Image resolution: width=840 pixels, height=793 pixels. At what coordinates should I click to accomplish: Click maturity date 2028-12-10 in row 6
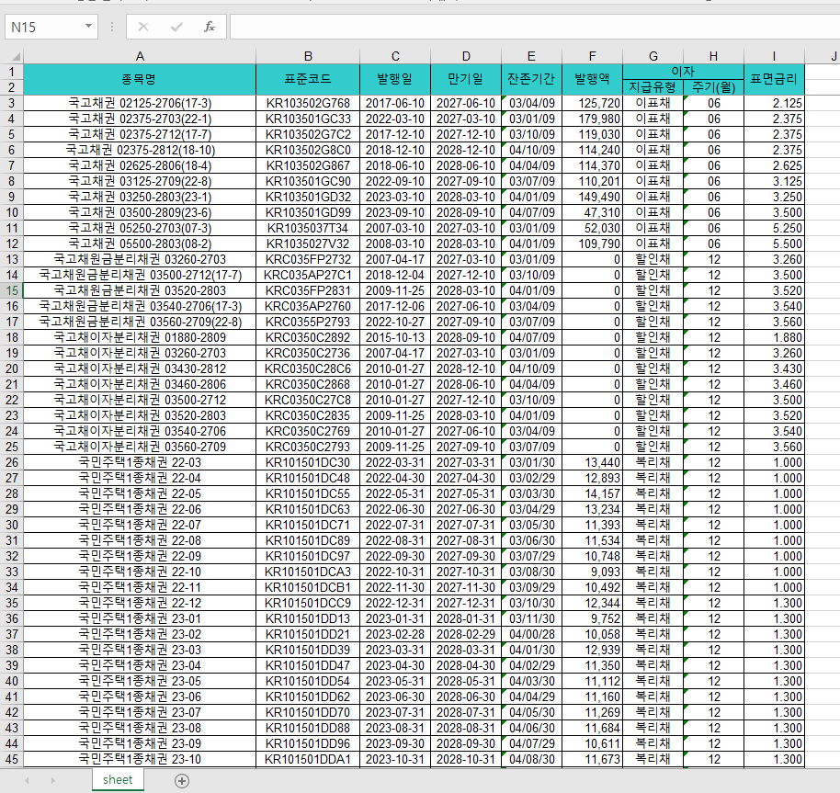pos(466,150)
